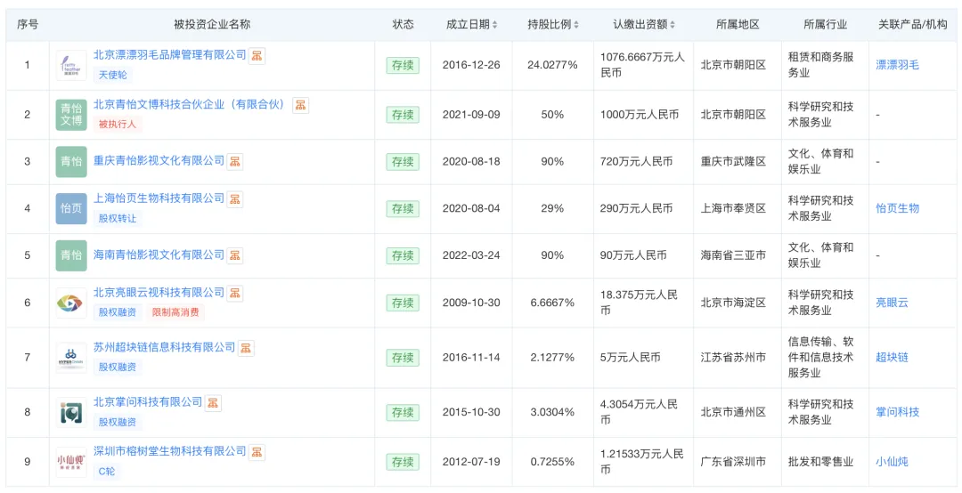Viewport: 962px width, 493px height.
Task: Open equity chart icon beside 北京掌问科技有限公司
Action: (212, 403)
